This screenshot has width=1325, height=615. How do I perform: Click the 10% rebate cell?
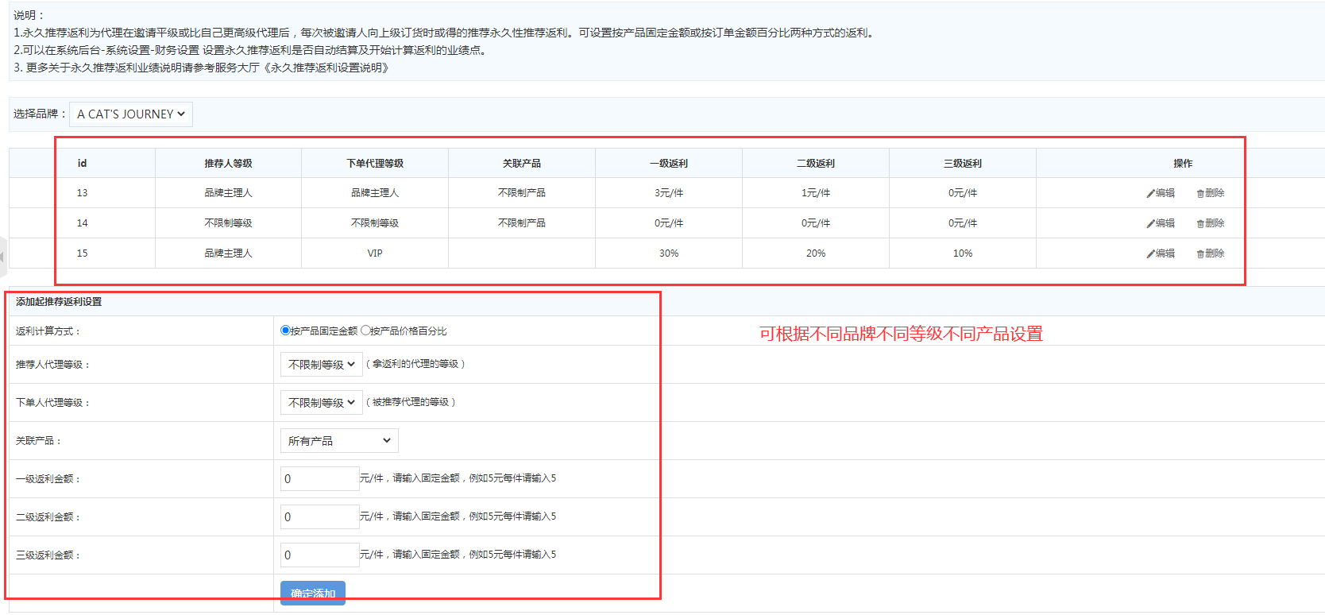963,253
